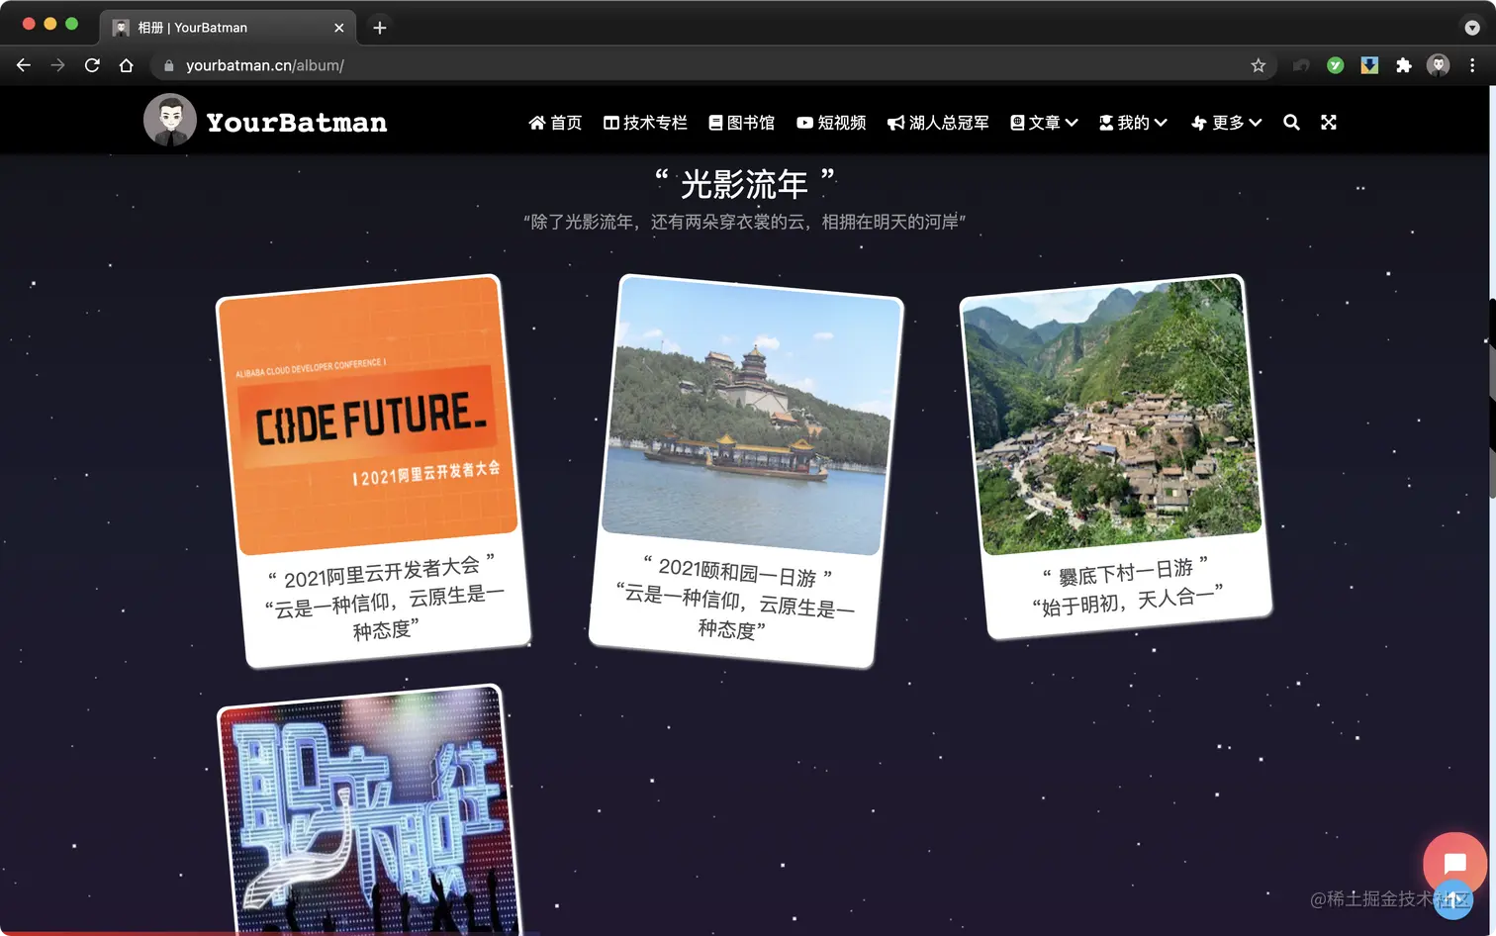
Task: Expand the 文章 dropdown menu
Action: [1044, 123]
